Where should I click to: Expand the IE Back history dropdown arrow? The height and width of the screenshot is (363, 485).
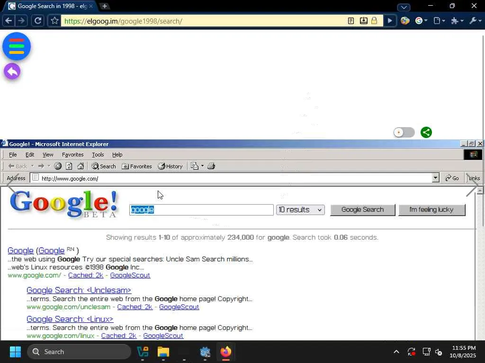pyautogui.click(x=32, y=166)
